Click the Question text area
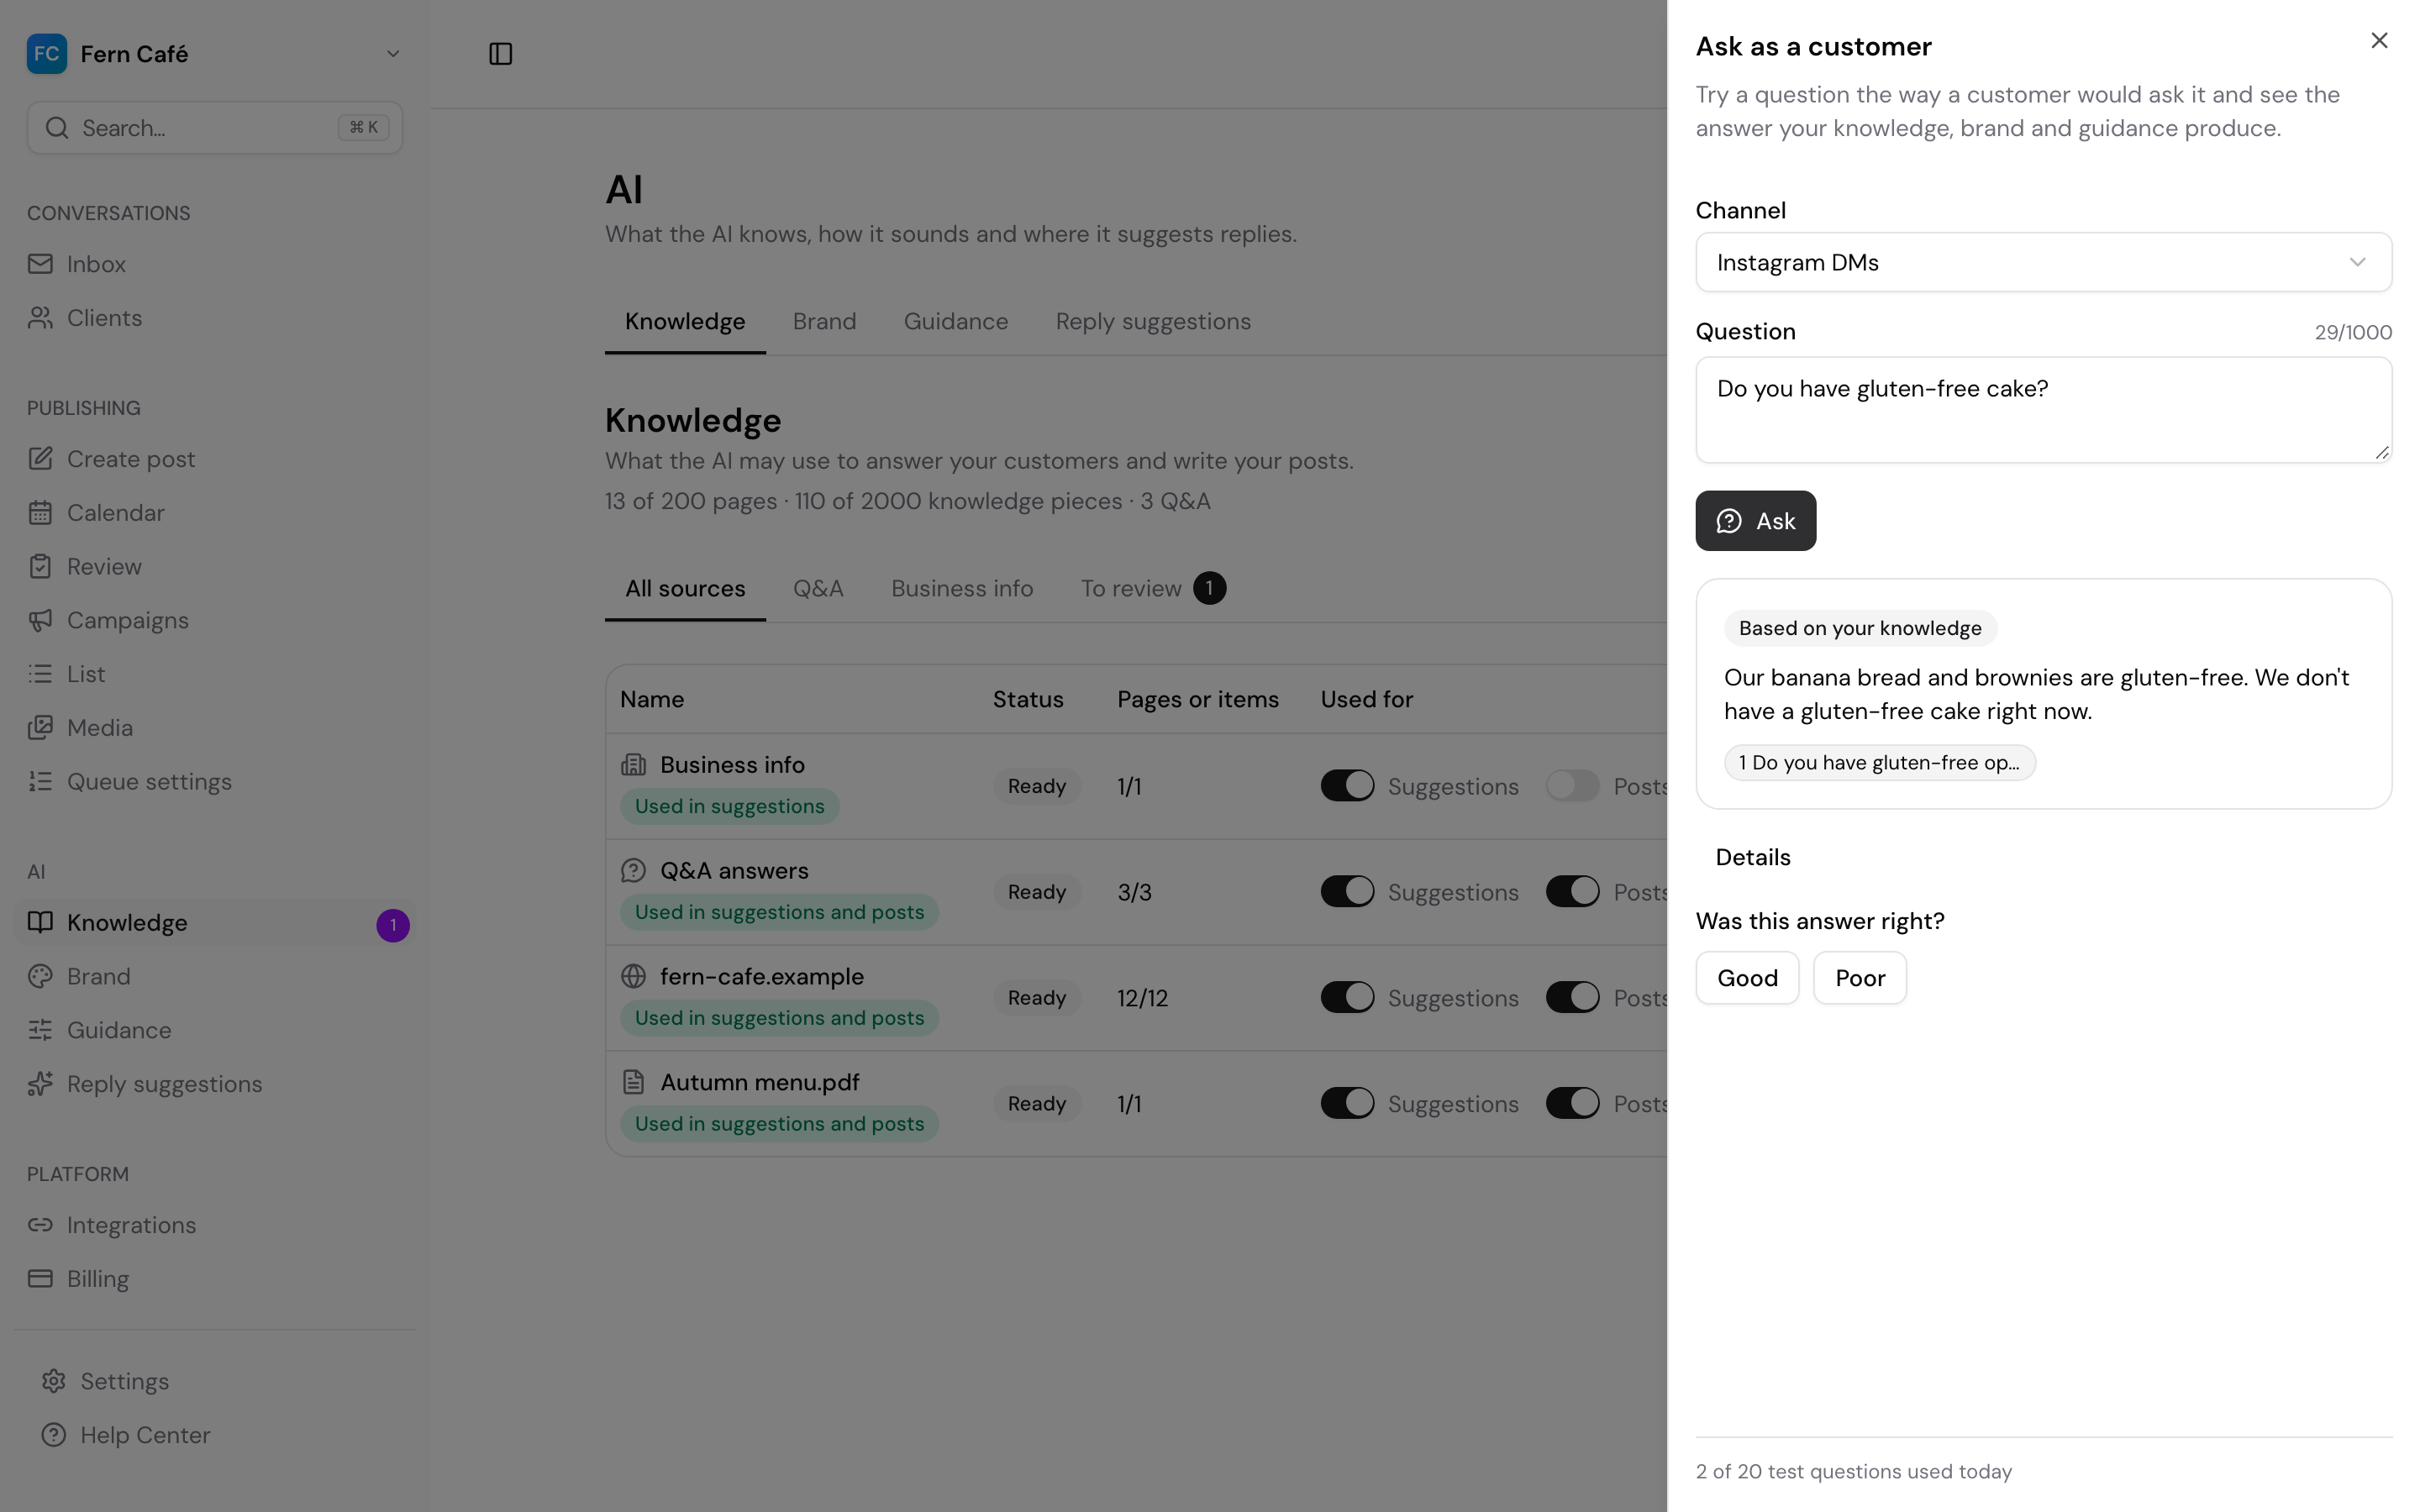The height and width of the screenshot is (1512, 2420). pos(2043,410)
